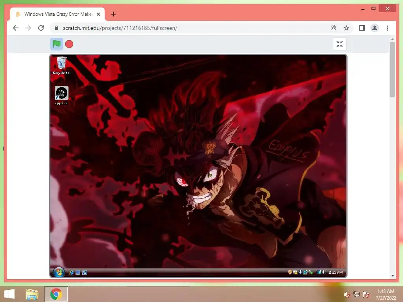403x302 pixels.
Task: Open Internet Explorer in Vista quick launch
Action: tap(72, 273)
